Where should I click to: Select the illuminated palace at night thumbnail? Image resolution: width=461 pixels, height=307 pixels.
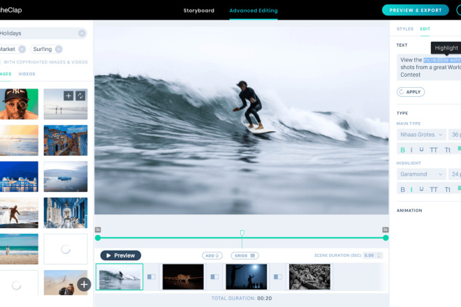click(x=19, y=177)
